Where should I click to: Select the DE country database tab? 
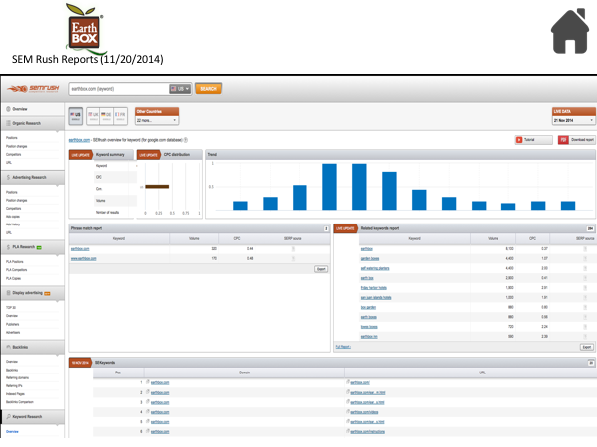click(x=107, y=116)
